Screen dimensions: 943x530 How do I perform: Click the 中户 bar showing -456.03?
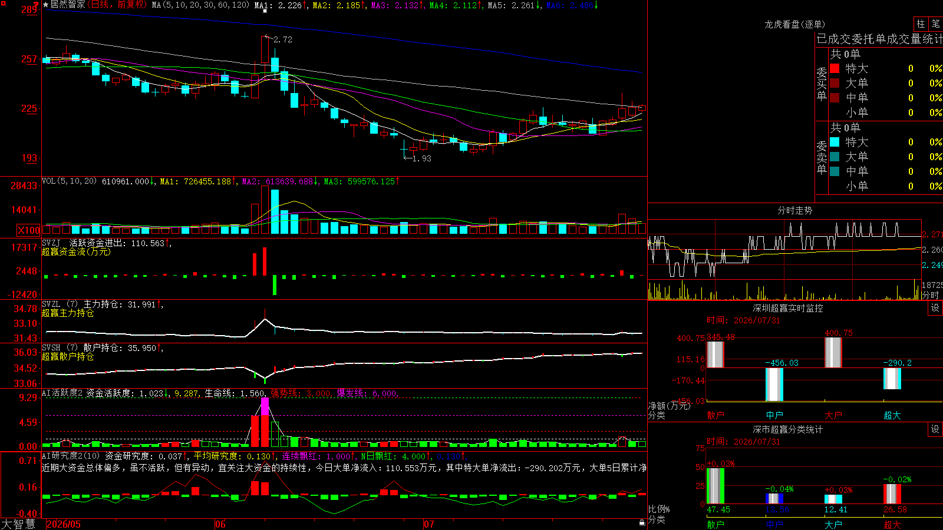click(x=774, y=385)
